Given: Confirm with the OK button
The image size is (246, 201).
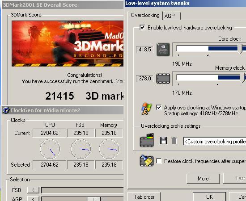Looking at the screenshot, I should (x=209, y=197).
